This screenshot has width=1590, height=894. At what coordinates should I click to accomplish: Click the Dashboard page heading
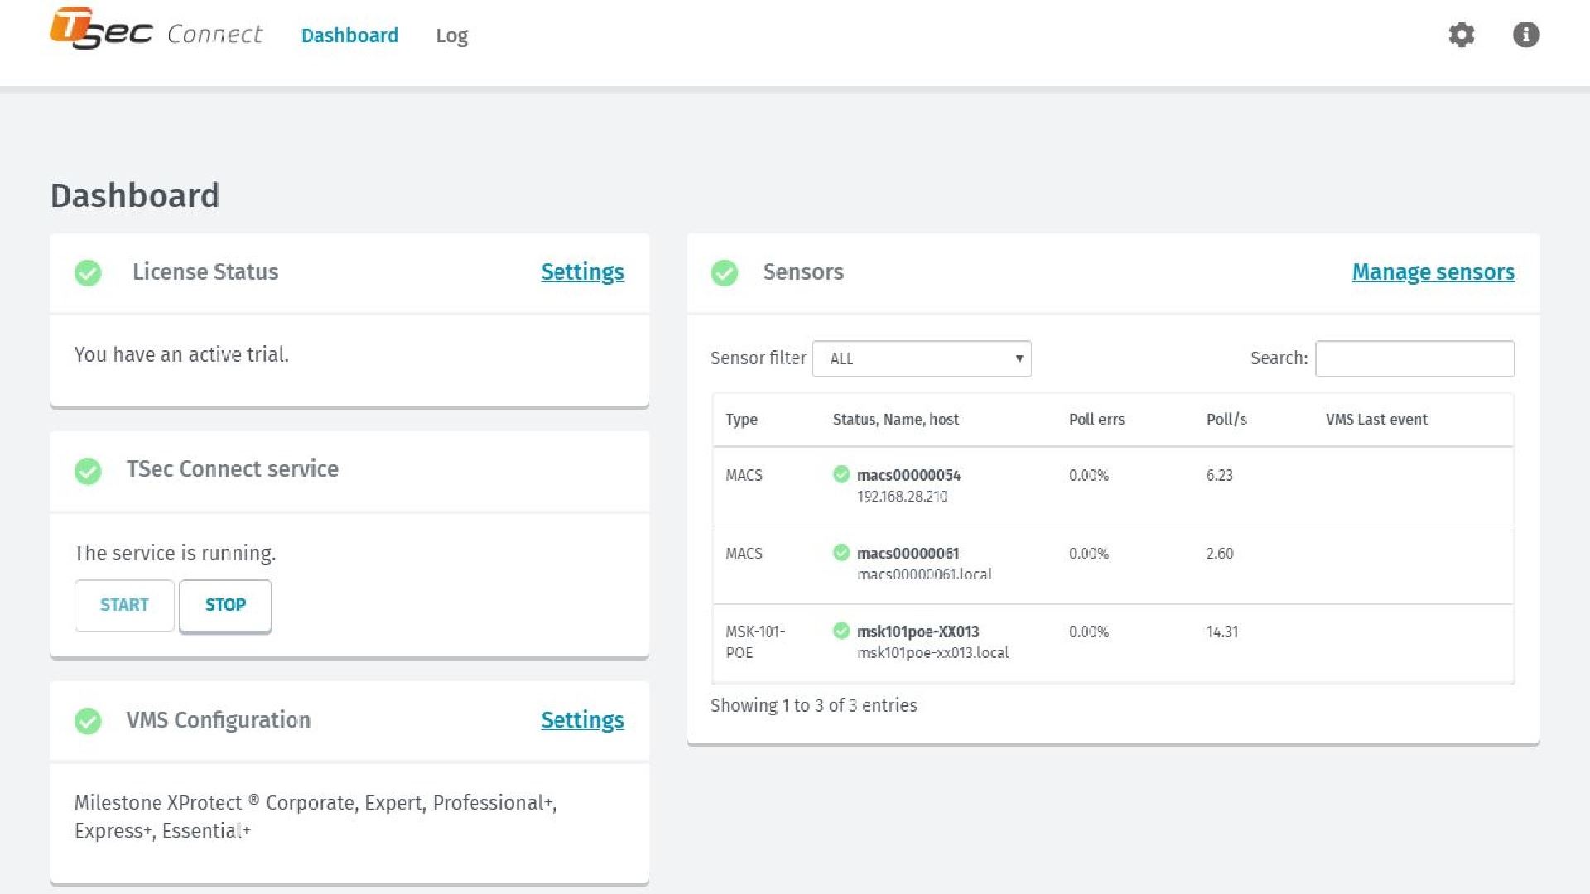click(x=135, y=195)
